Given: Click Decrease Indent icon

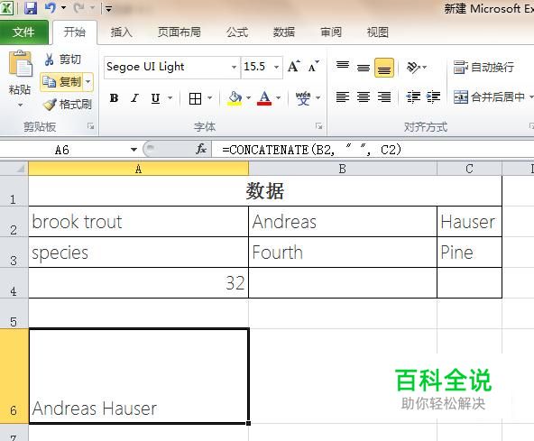Looking at the screenshot, I should pyautogui.click(x=413, y=97).
